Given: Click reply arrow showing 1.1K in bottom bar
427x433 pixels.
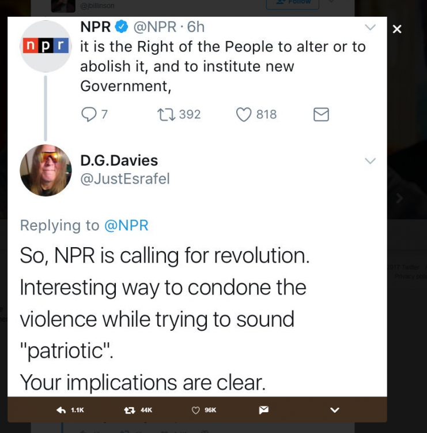Looking at the screenshot, I should [61, 410].
